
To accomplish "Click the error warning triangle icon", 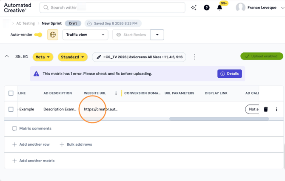I will [x=36, y=74].
